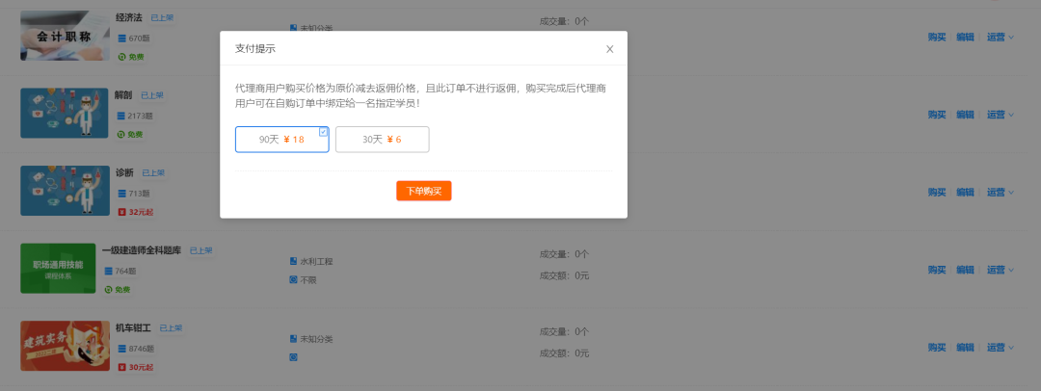Click the red 32元起 price icon
This screenshot has height=391, width=1041.
121,213
